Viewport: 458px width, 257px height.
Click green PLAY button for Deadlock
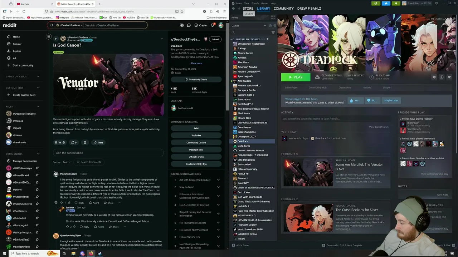pos(296,77)
